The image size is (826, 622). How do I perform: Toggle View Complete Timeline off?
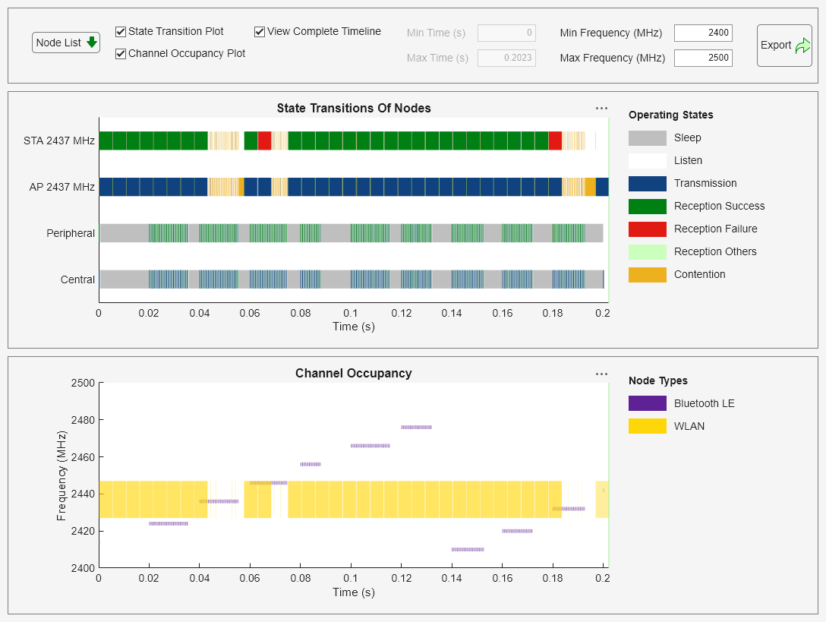click(259, 31)
